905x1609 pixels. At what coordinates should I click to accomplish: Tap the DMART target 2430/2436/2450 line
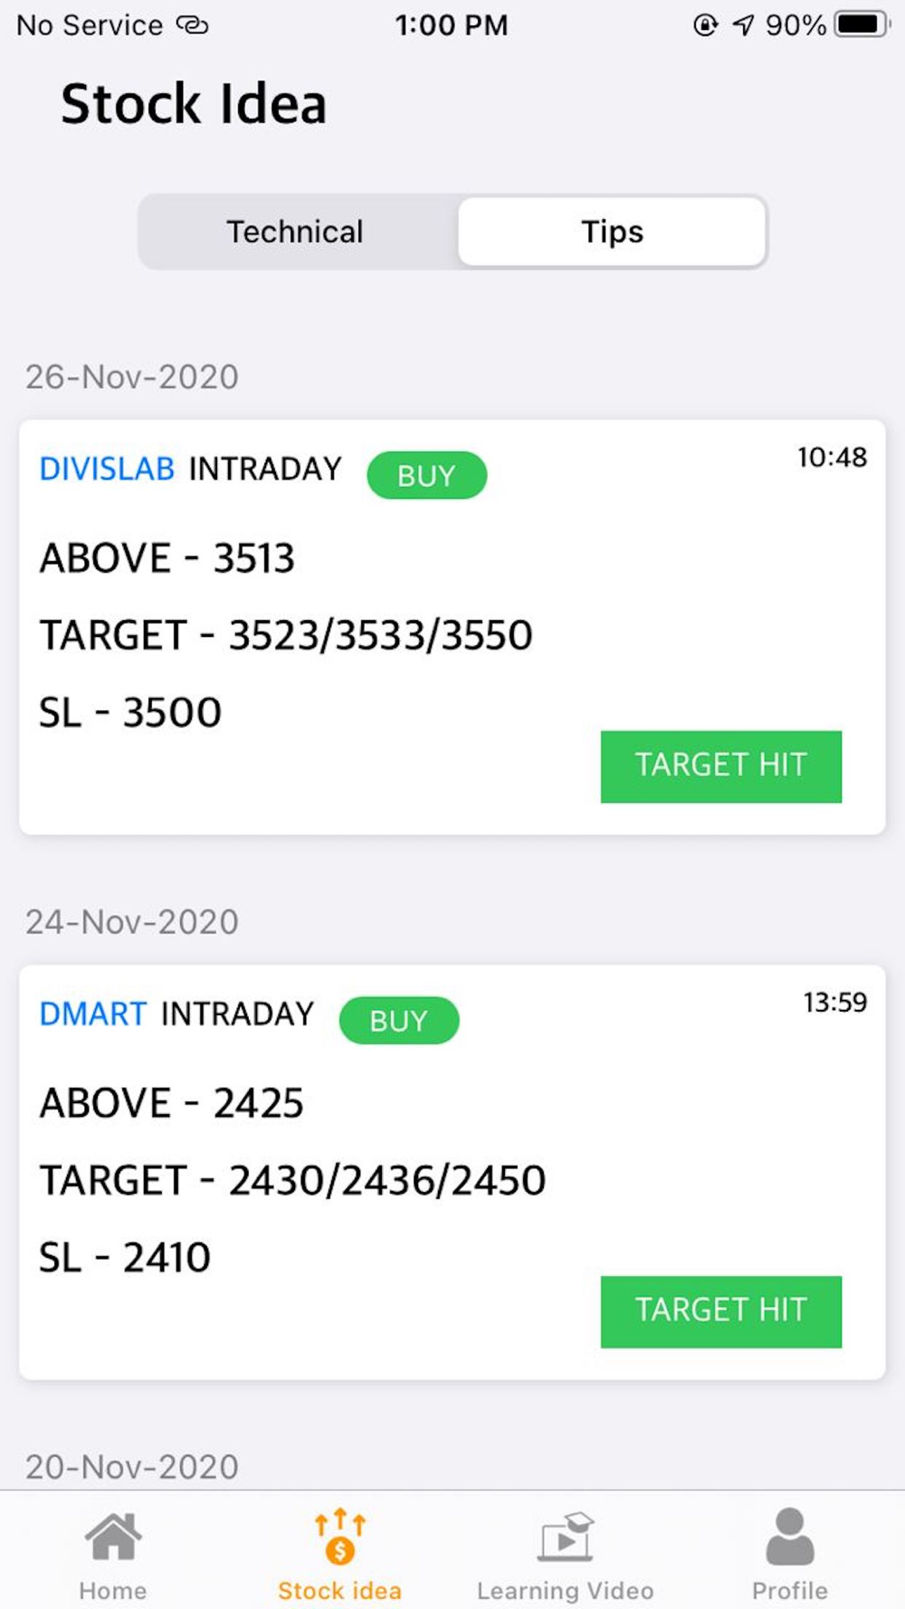tap(292, 1180)
